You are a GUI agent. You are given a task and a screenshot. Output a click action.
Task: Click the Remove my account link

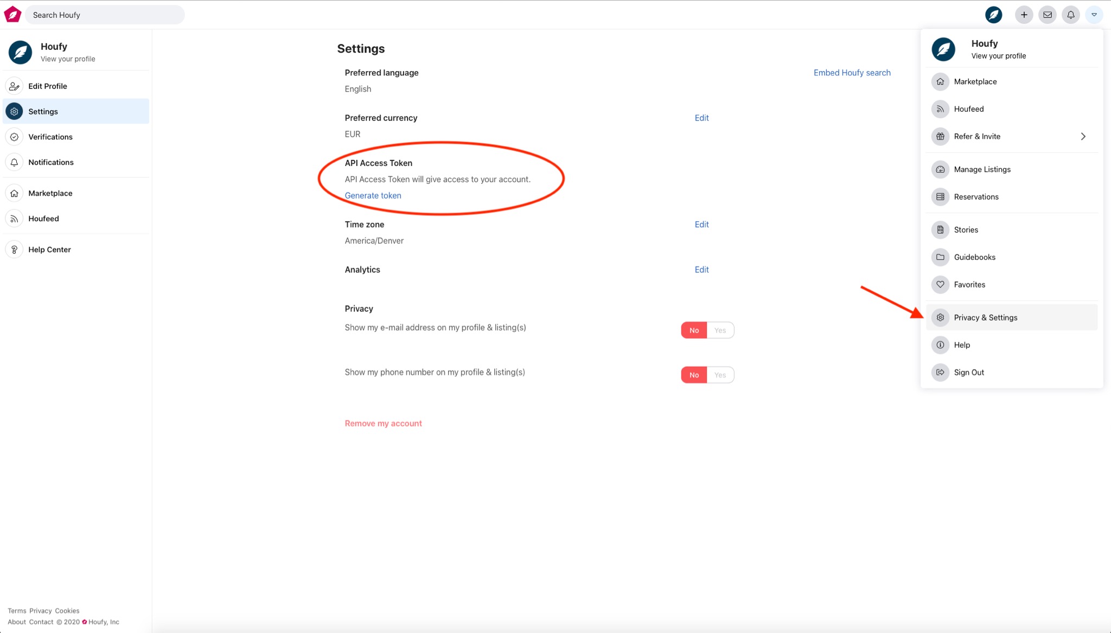(x=383, y=424)
